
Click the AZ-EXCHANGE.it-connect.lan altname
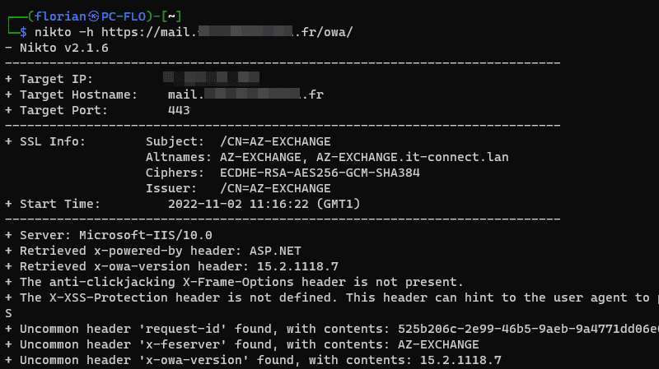point(413,157)
